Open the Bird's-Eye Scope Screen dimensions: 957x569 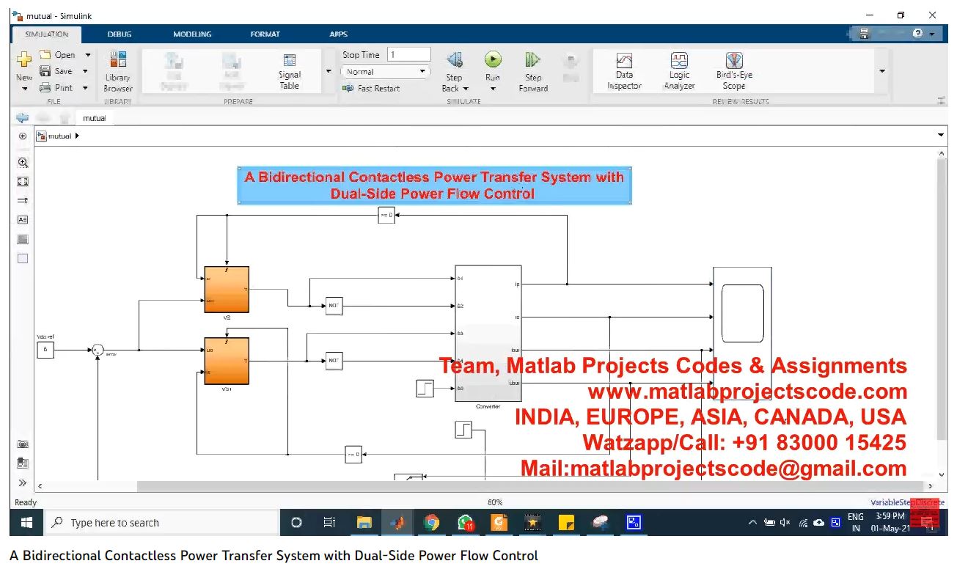(734, 71)
